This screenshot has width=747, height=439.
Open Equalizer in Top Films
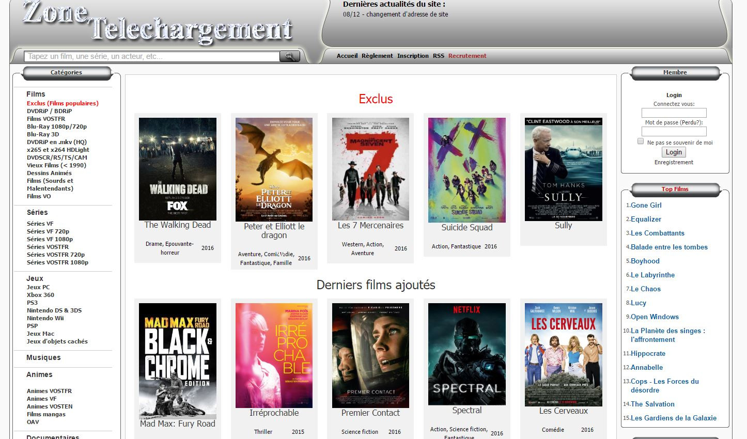pyautogui.click(x=646, y=219)
